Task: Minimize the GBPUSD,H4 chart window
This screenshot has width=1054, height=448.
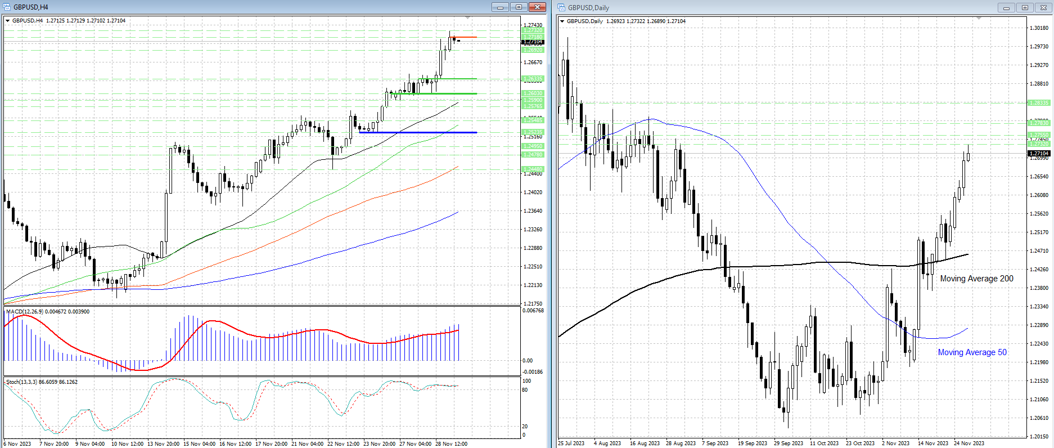Action: [x=499, y=7]
